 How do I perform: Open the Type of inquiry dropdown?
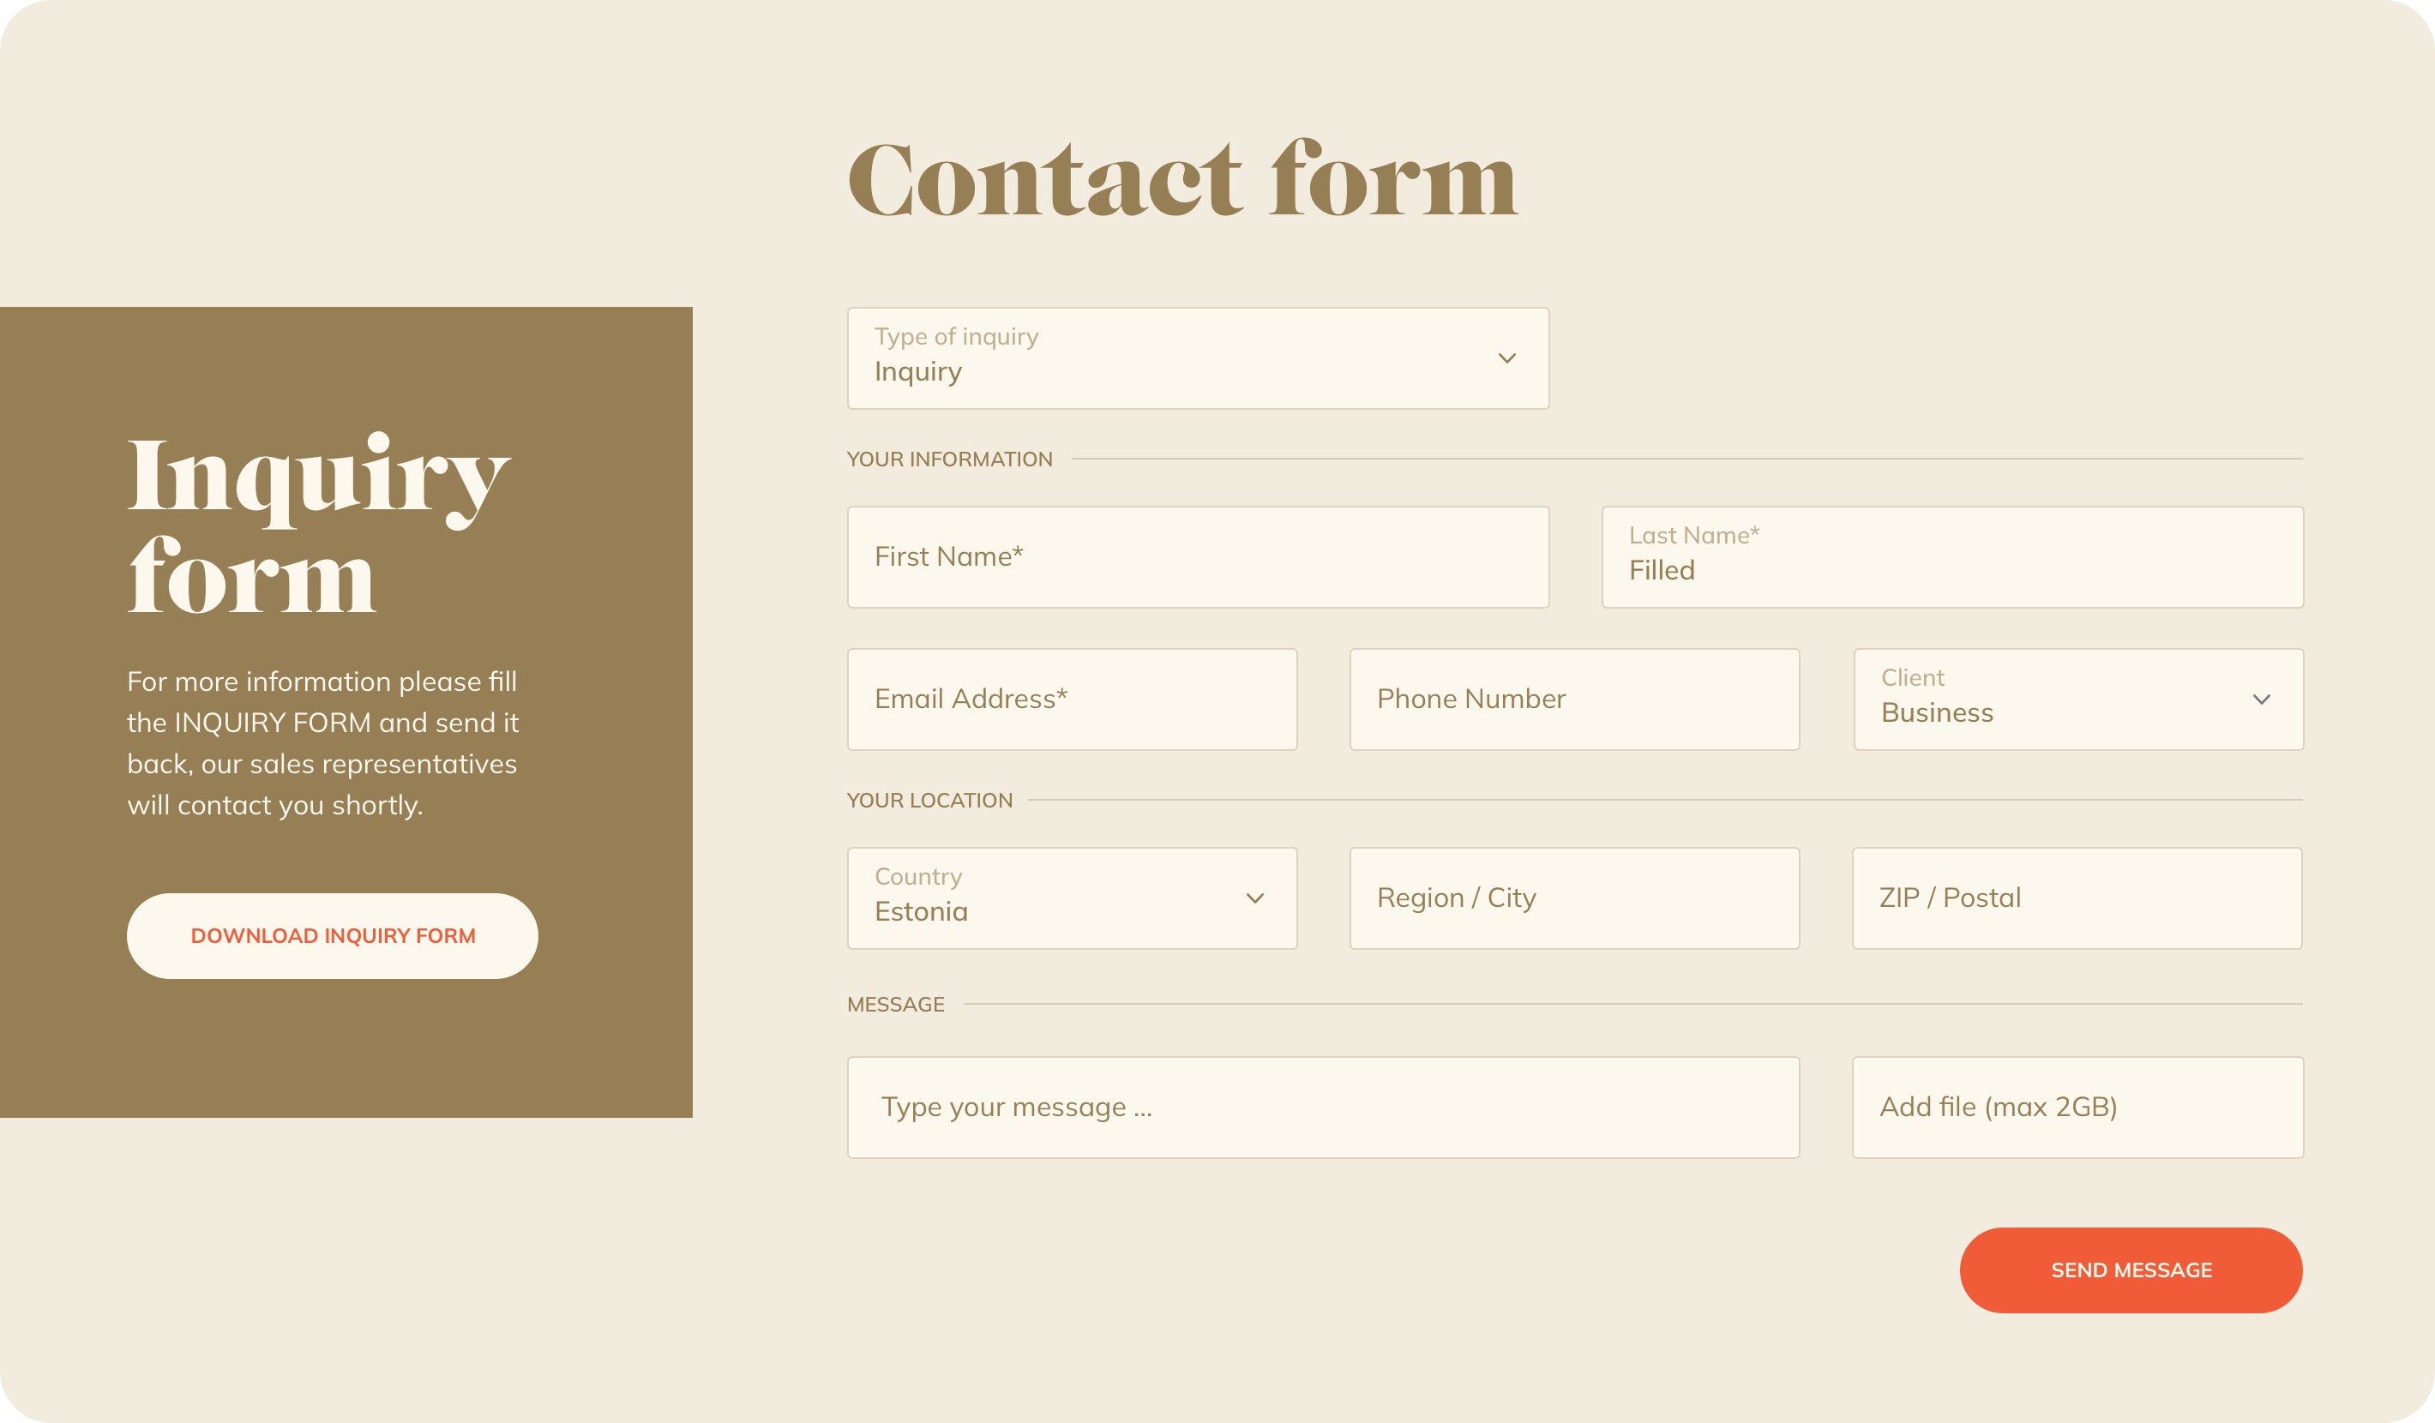click(x=1198, y=358)
